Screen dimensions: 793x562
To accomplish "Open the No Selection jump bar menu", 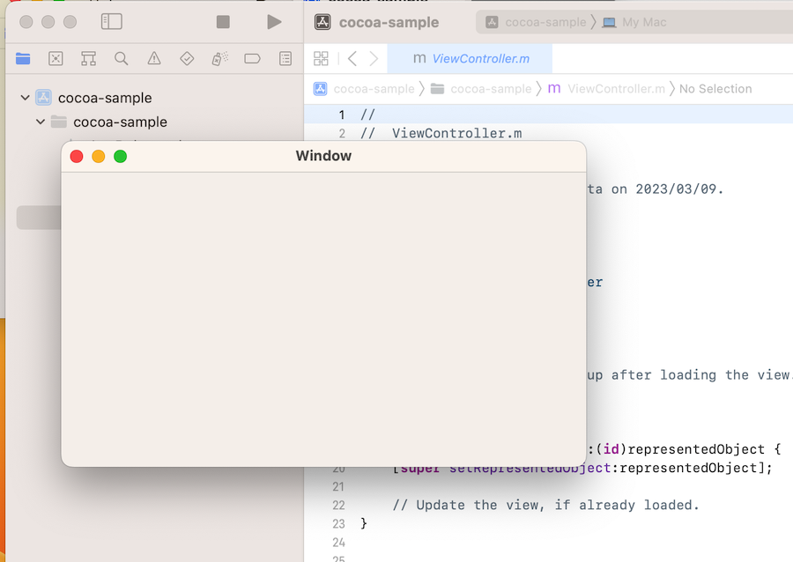I will point(715,89).
